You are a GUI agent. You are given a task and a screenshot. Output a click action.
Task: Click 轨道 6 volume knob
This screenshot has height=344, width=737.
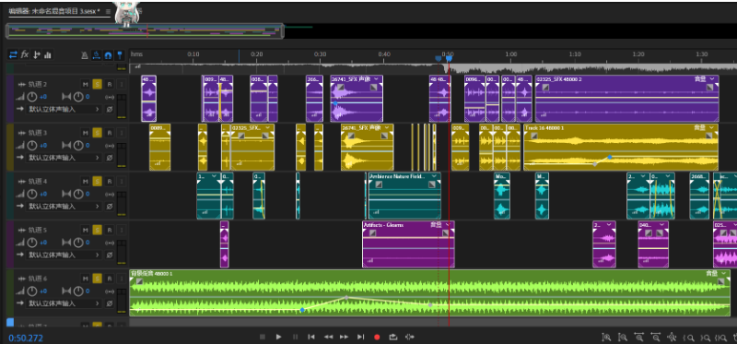[32, 291]
